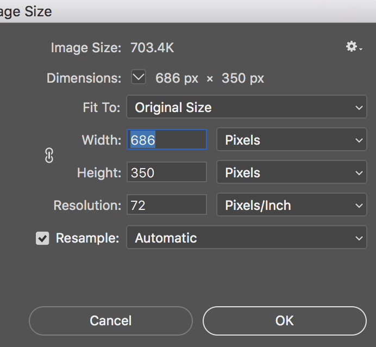Click the Resolution label text
376x347 pixels.
87,206
